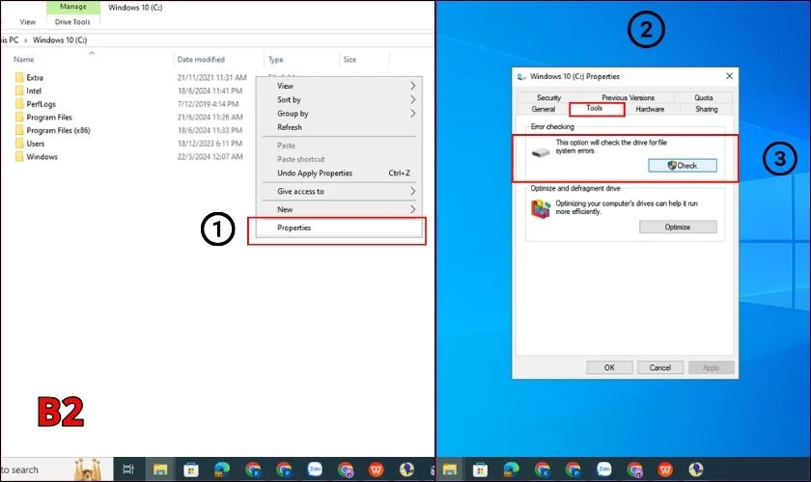Open Task View from the left taskbar
This screenshot has width=811, height=482.
[x=128, y=469]
